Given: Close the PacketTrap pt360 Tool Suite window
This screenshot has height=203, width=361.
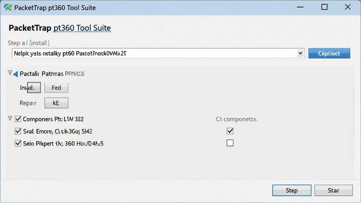Looking at the screenshot, I should point(348,7).
